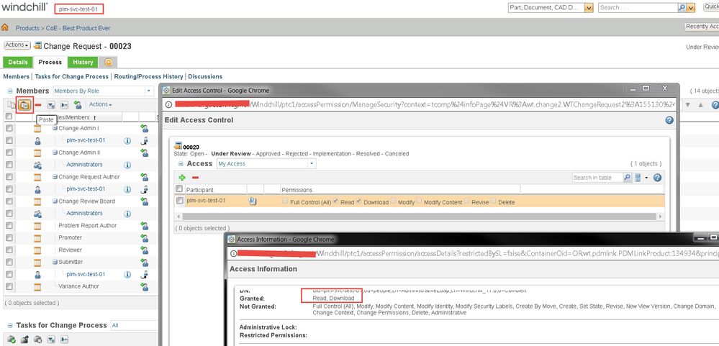This screenshot has width=719, height=346.
Task: Check the Modify Content permission checkbox
Action: (x=419, y=201)
